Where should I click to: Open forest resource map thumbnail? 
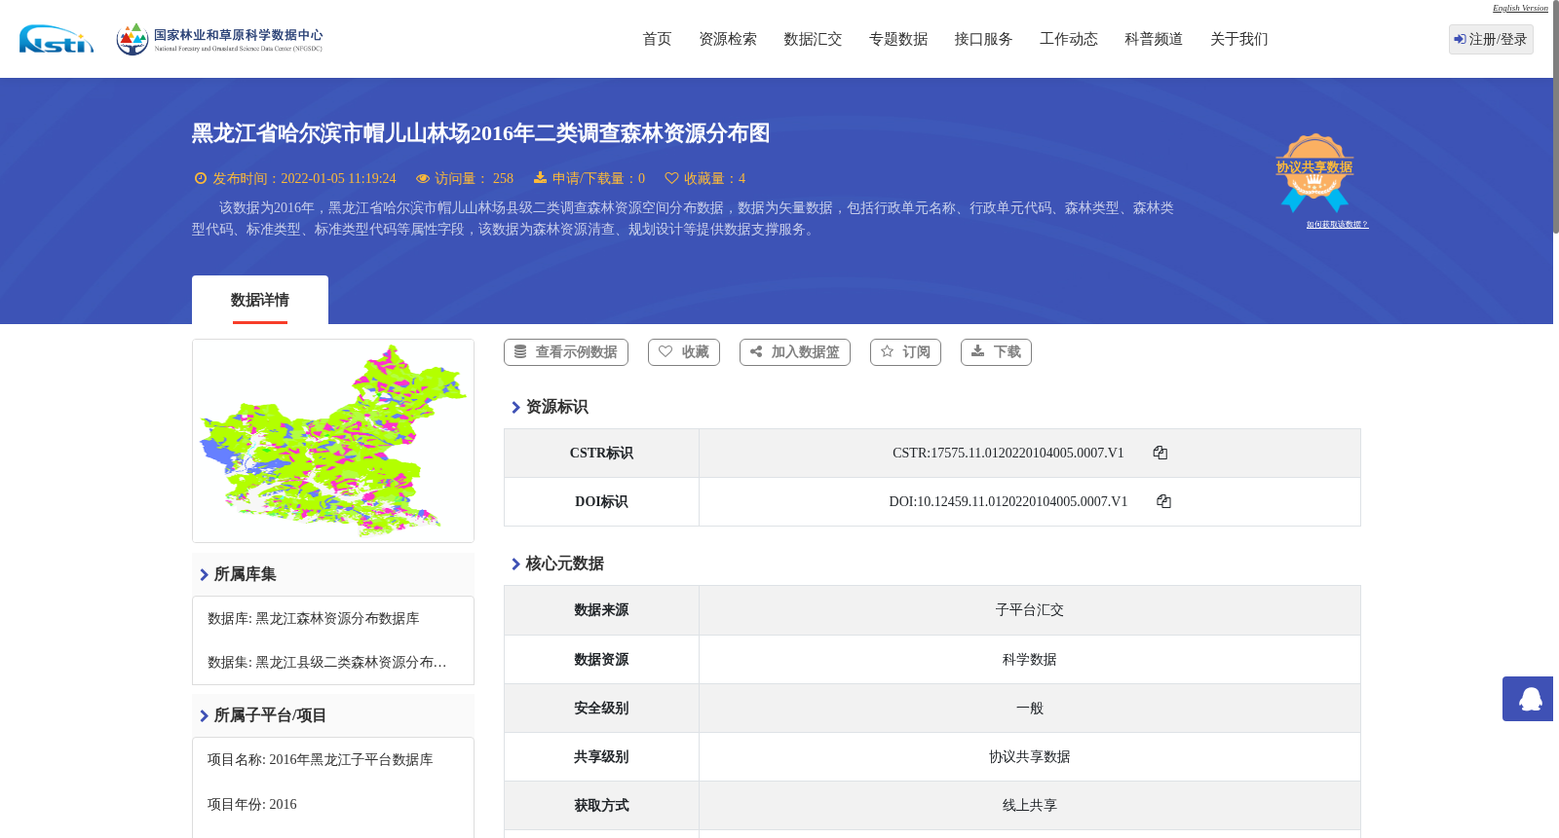(333, 441)
